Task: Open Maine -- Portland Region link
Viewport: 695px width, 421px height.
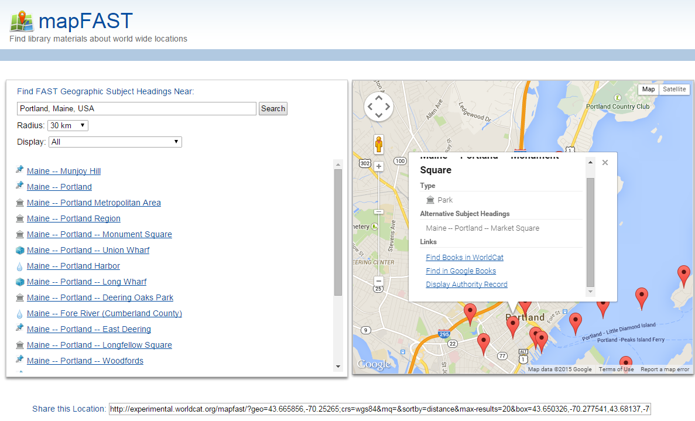Action: pyautogui.click(x=74, y=218)
